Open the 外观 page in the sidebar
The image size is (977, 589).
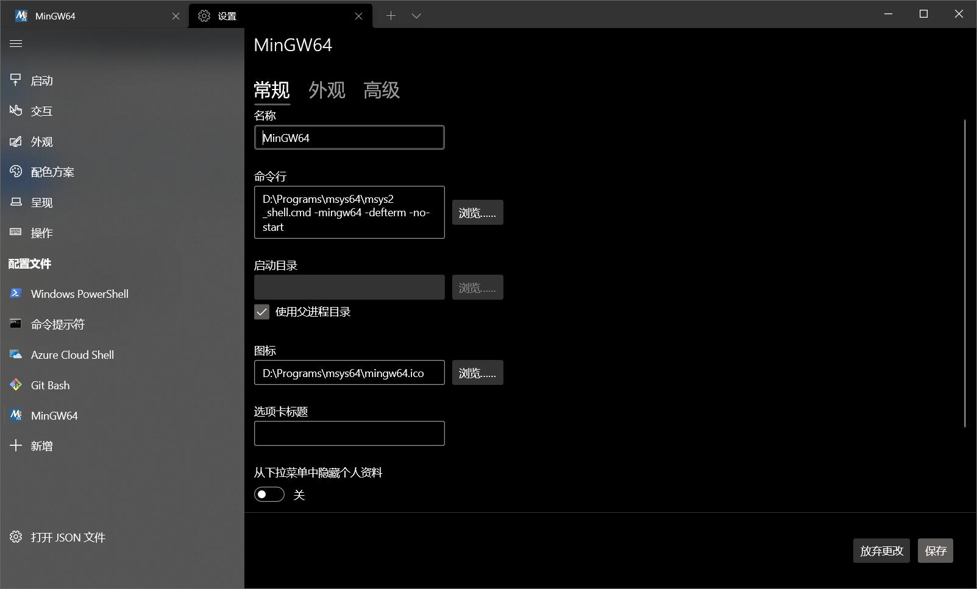[122, 141]
